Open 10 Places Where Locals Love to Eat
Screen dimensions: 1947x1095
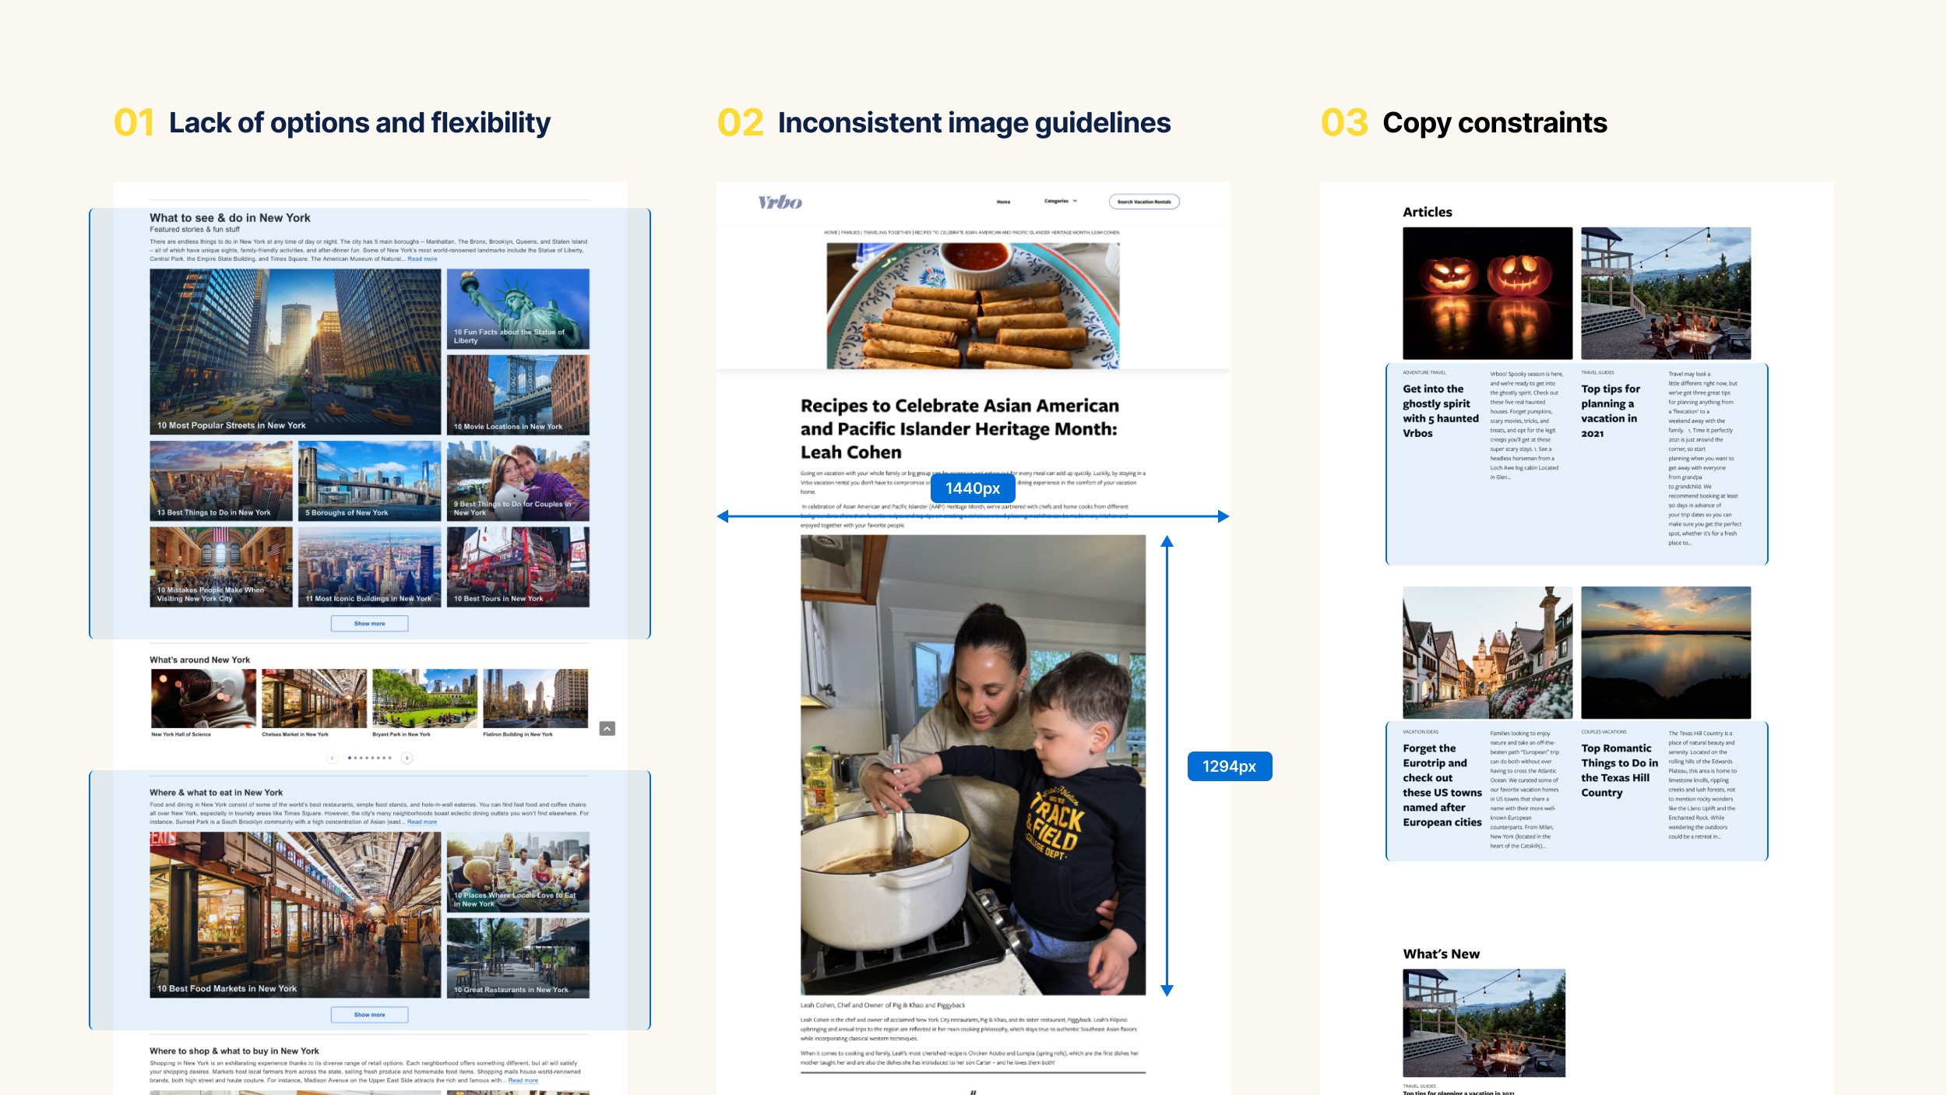[x=518, y=872]
